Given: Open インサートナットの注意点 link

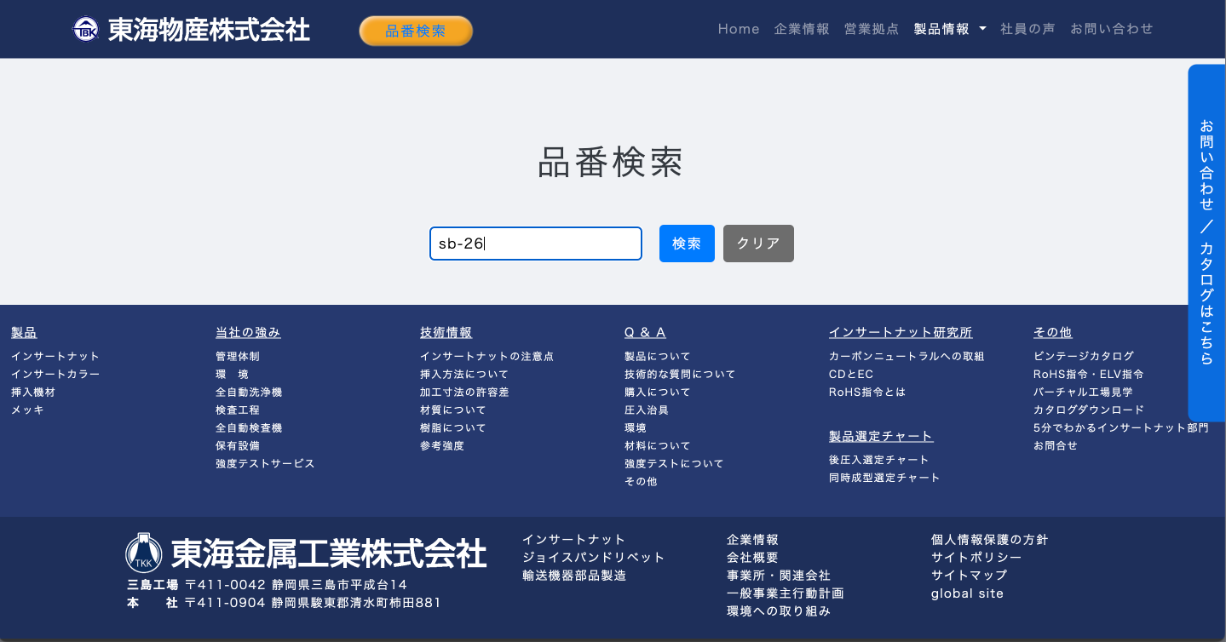Looking at the screenshot, I should click(486, 357).
